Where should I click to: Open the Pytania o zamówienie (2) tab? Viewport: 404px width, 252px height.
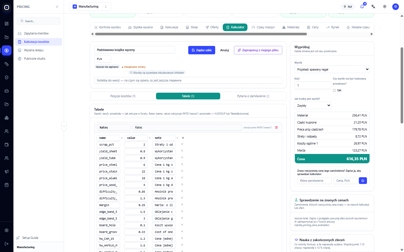tap(253, 96)
